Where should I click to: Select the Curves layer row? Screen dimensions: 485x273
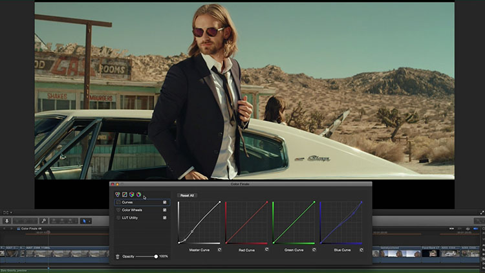point(142,202)
